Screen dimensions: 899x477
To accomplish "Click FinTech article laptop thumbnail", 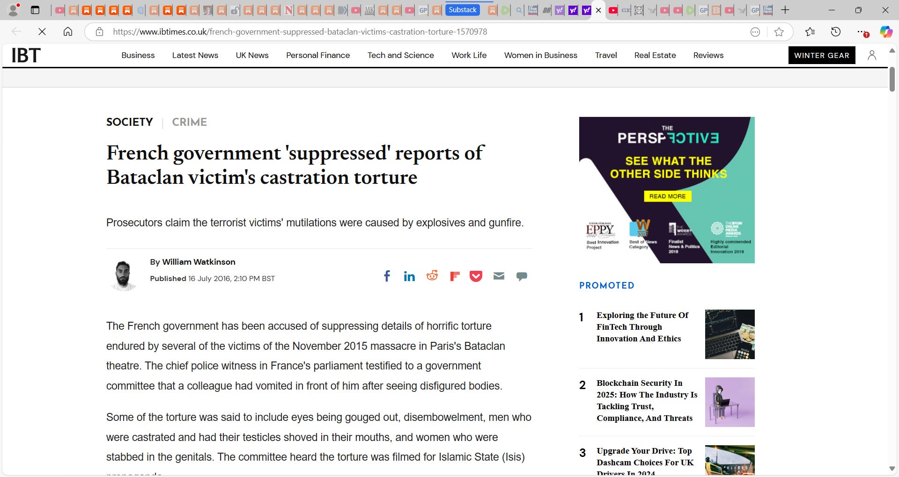I will [730, 334].
